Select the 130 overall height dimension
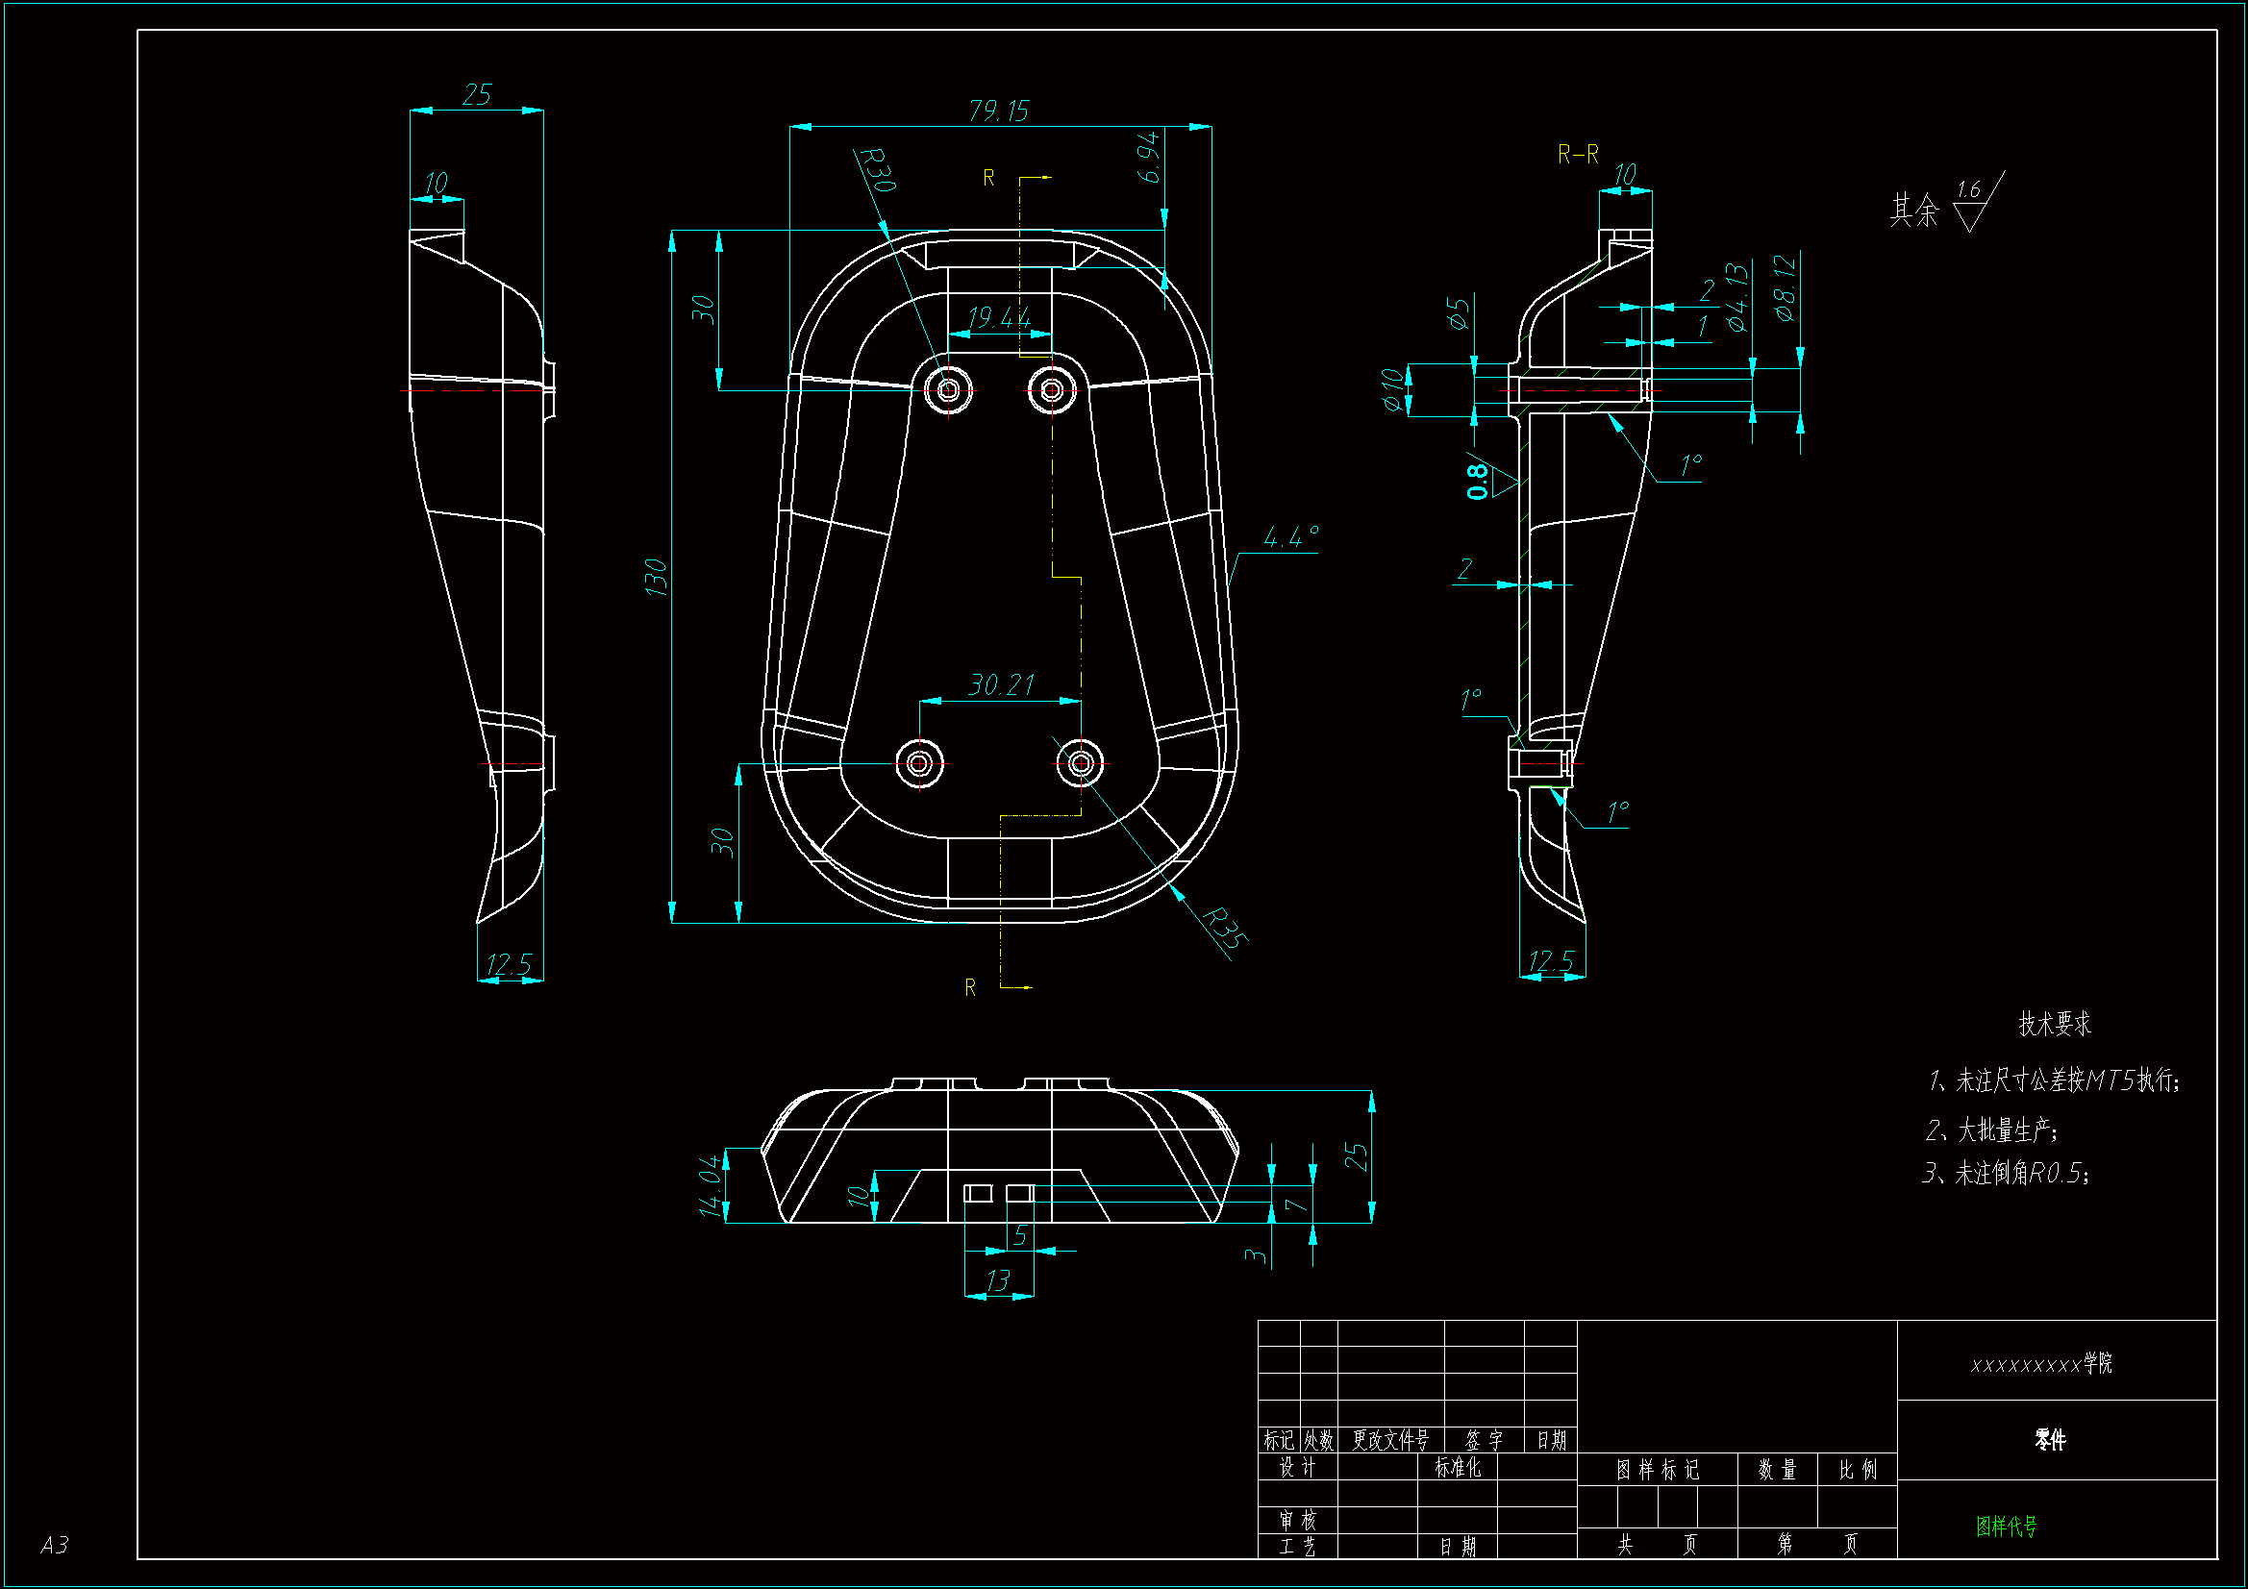Viewport: 2248px width, 1589px height. (x=656, y=577)
